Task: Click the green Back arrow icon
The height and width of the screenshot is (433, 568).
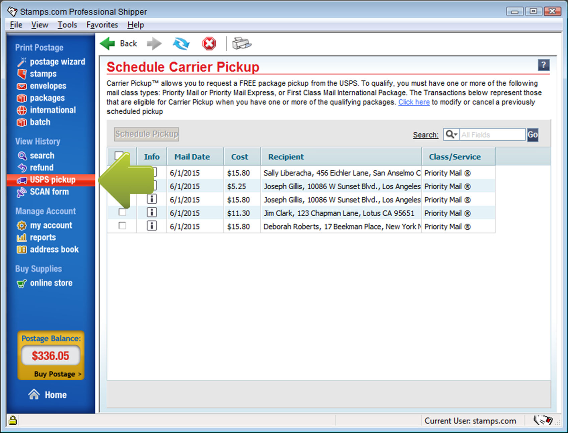Action: (108, 44)
